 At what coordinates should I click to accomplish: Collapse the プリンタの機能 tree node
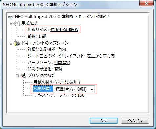pyautogui.click(x=17, y=76)
